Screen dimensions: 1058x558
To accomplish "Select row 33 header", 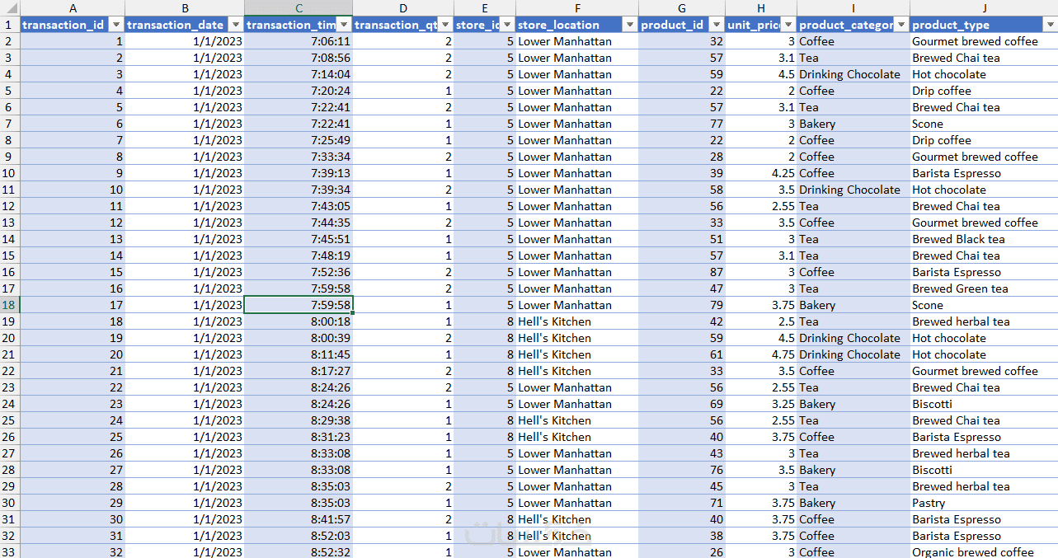I will pyautogui.click(x=10, y=551).
